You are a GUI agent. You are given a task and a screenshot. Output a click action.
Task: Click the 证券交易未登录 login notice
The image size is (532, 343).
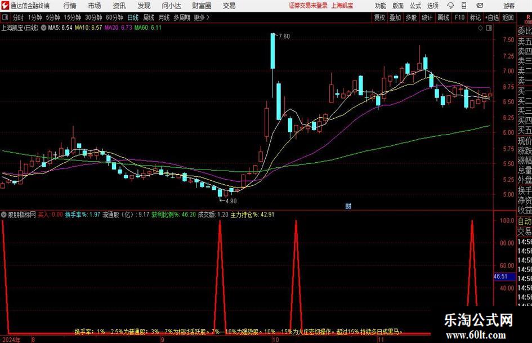tap(308, 6)
